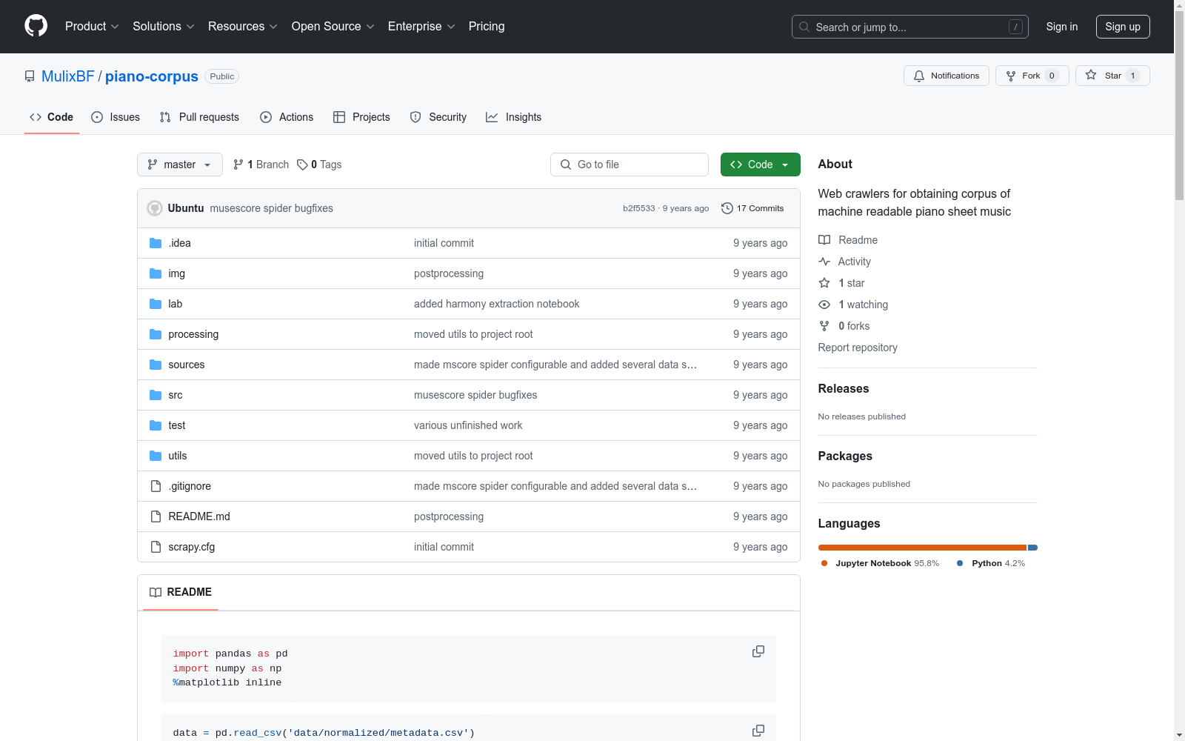Click the Search or jump to field
1185x741 pixels.
(910, 27)
